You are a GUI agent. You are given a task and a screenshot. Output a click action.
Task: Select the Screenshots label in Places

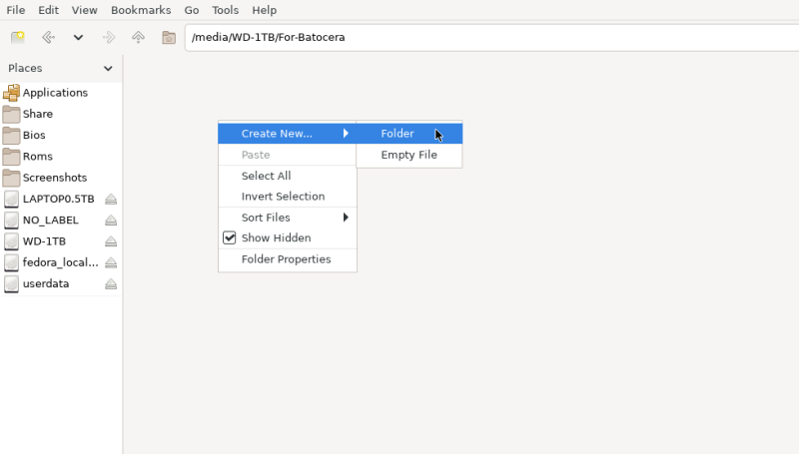pyautogui.click(x=55, y=178)
